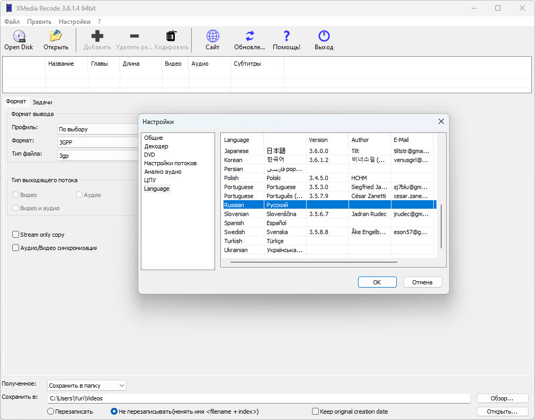Click the Субтитры column header
The image size is (535, 420).
tap(257, 64)
